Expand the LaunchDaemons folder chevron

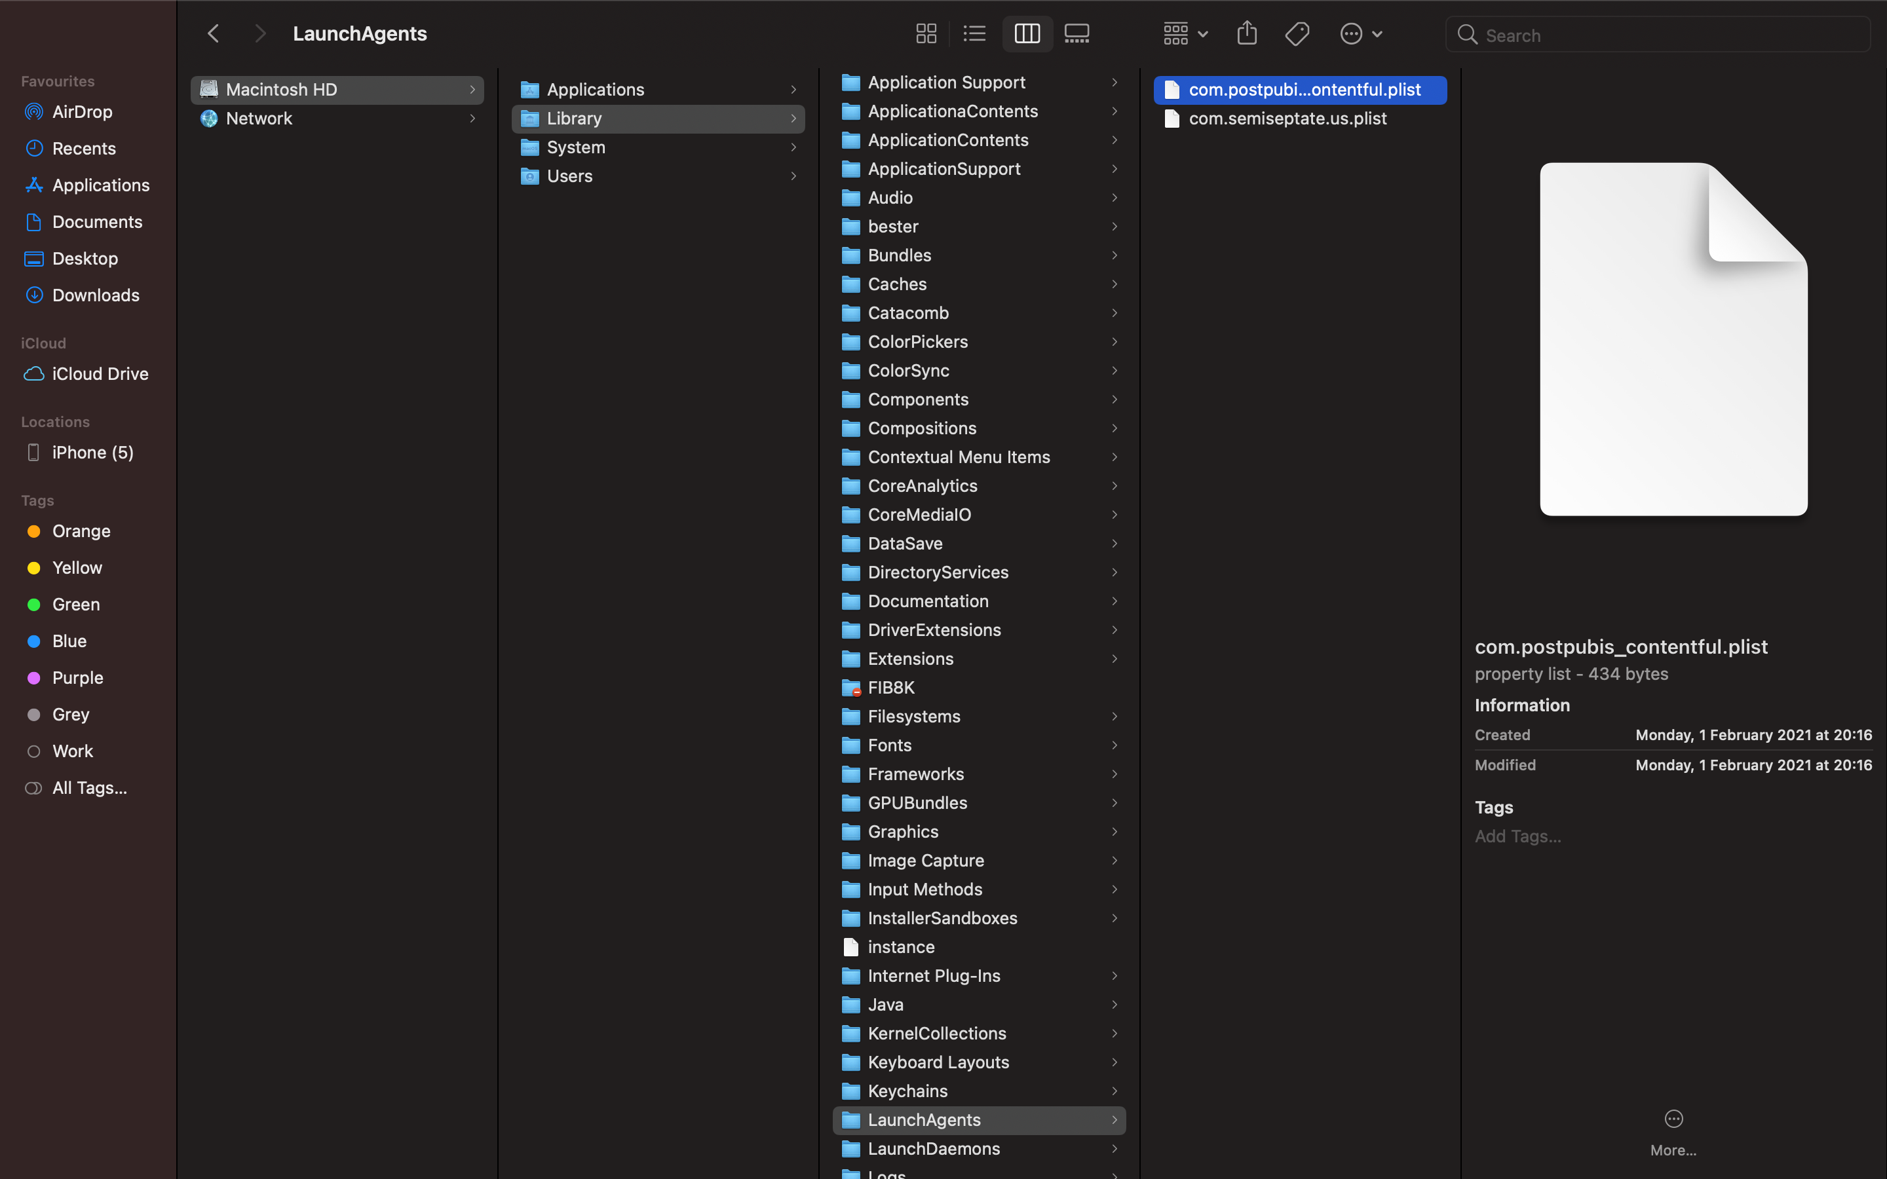[1115, 1148]
